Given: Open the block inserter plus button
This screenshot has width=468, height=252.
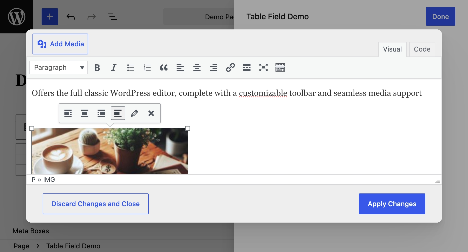Looking at the screenshot, I should [x=50, y=17].
